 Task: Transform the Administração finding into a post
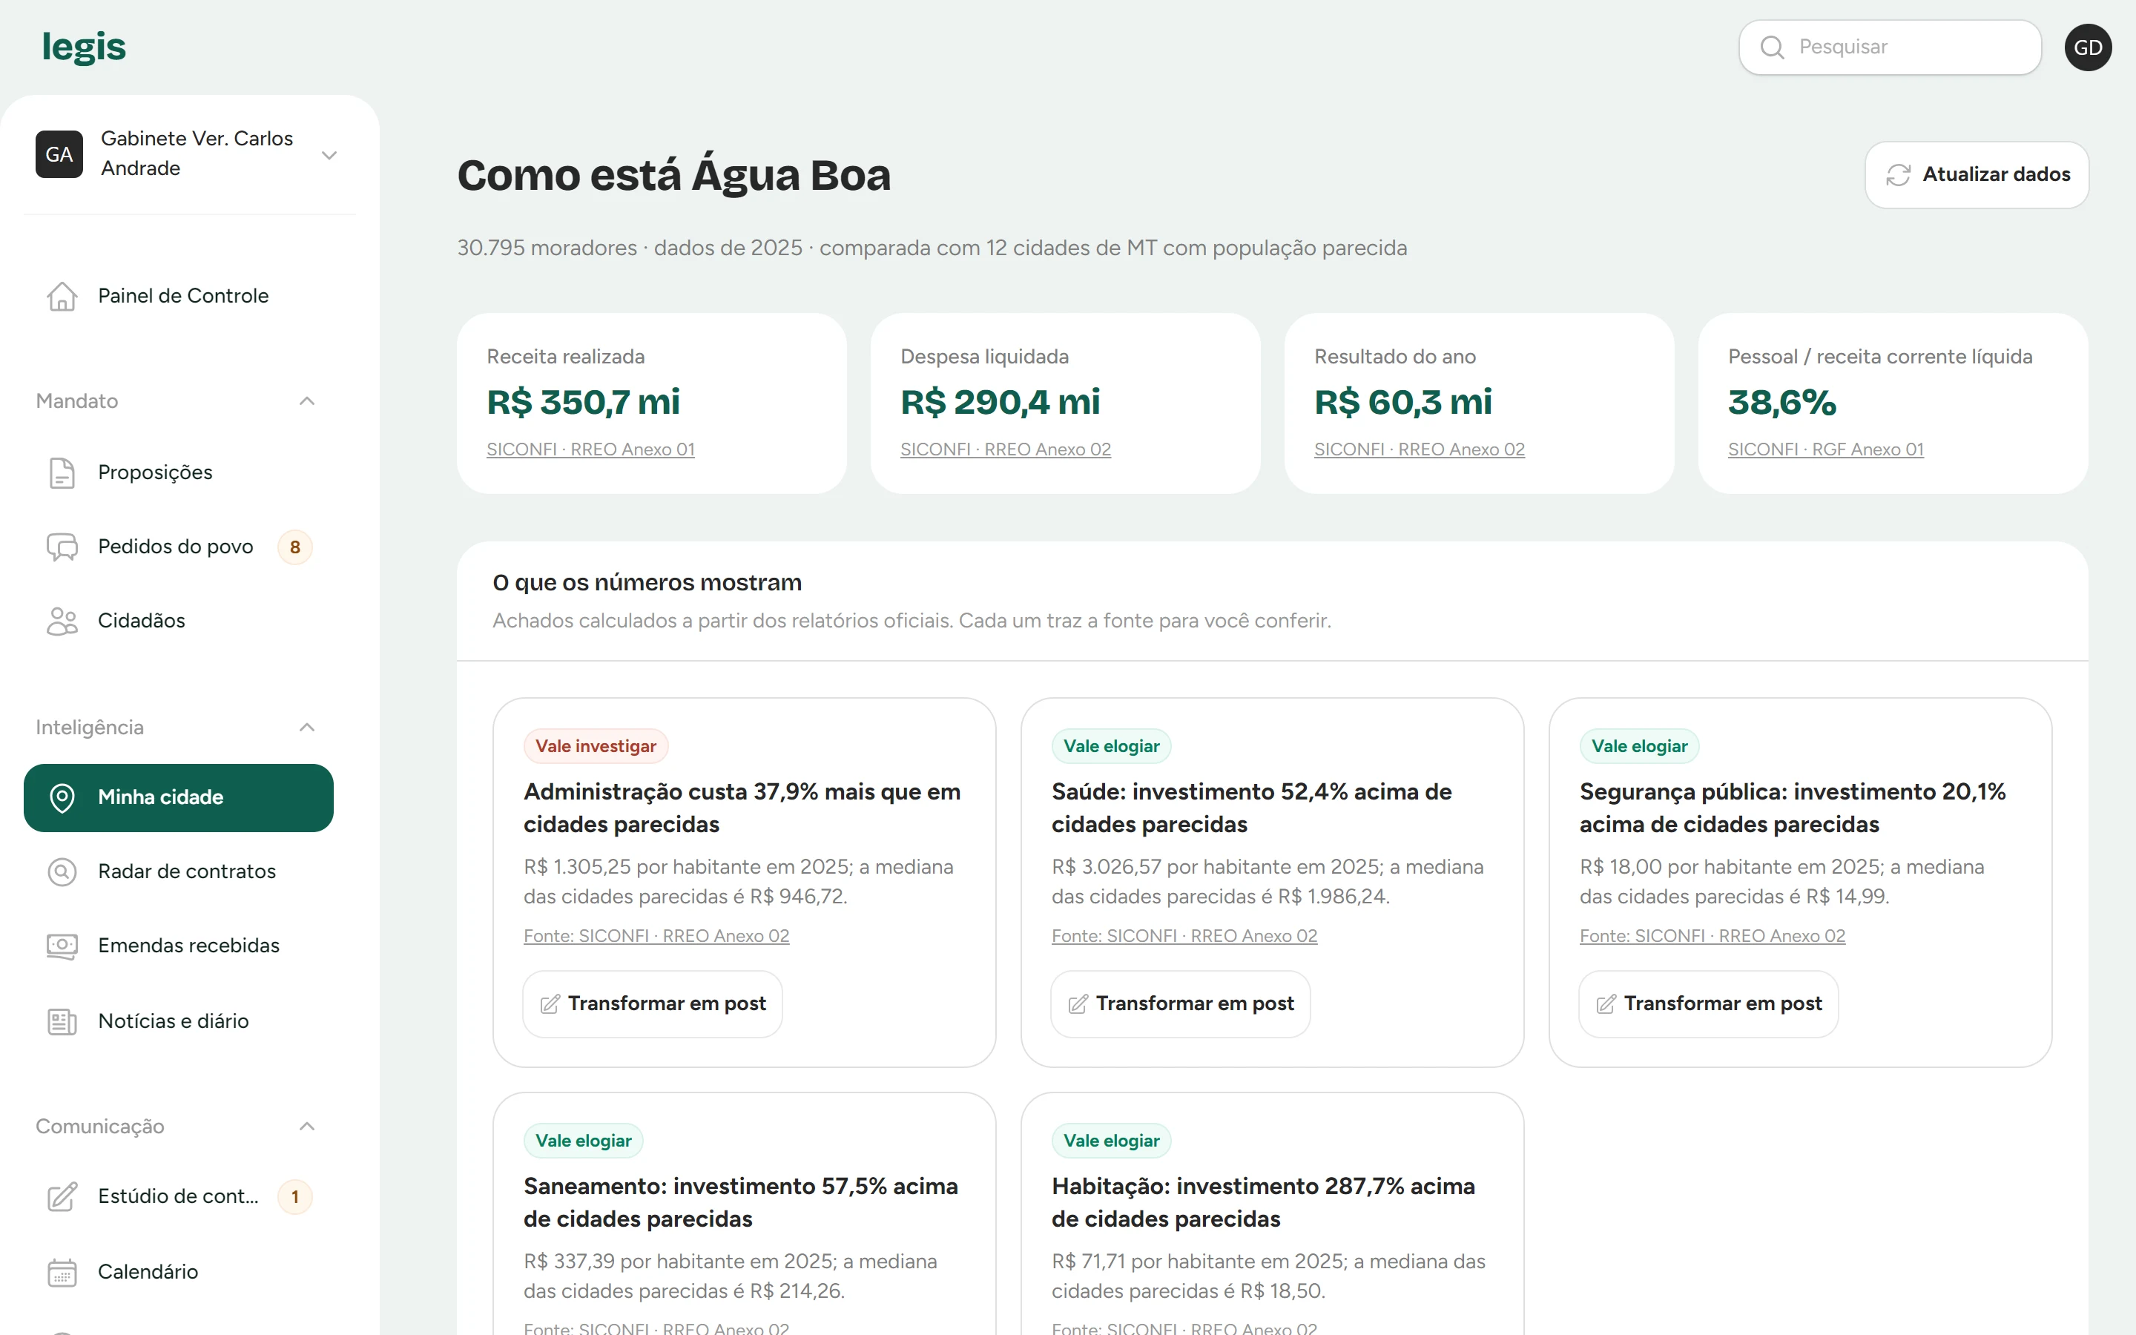click(x=652, y=1004)
